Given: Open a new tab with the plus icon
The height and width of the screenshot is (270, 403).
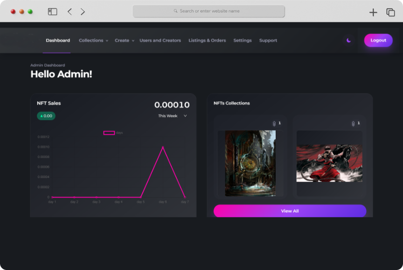Looking at the screenshot, I should pos(373,13).
